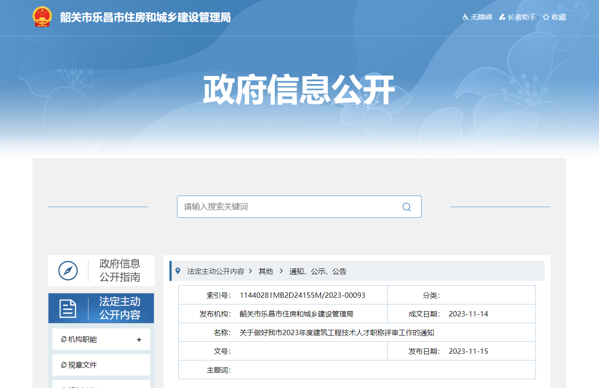This screenshot has width=599, height=388.
Task: Go to 其他 breadcrumb link
Action: (266, 271)
